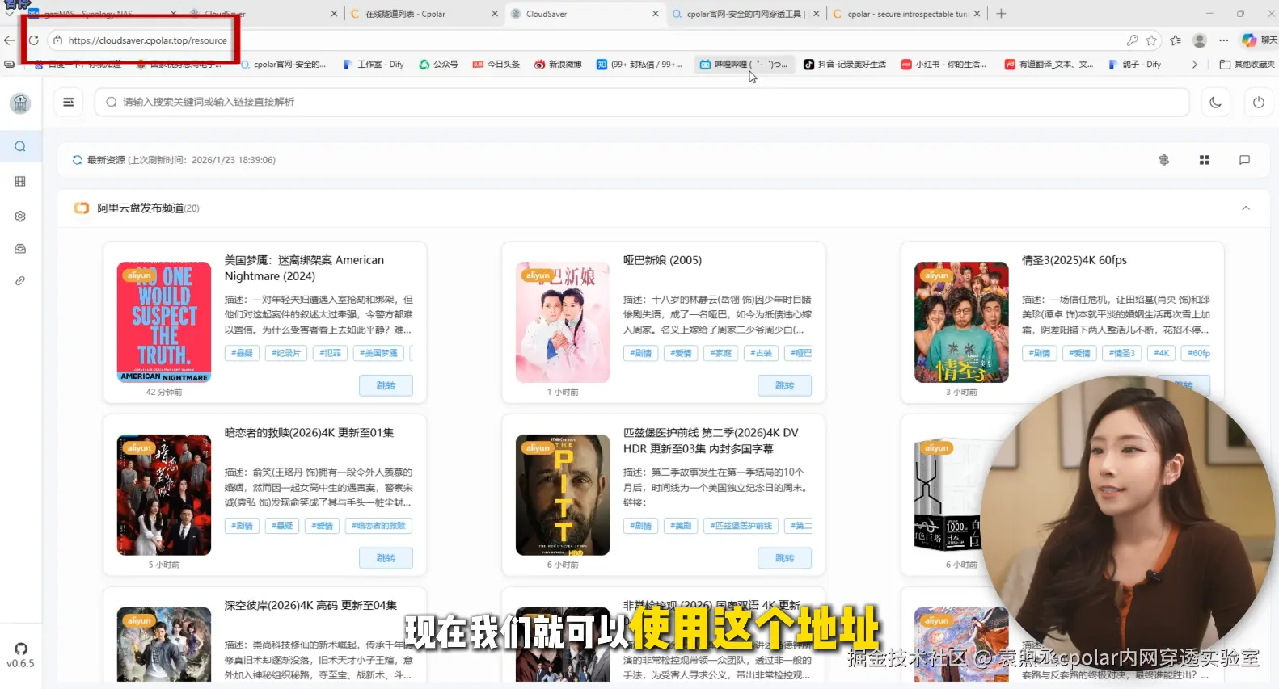
Task: Open 抖音 bookmark
Action: [x=845, y=65]
